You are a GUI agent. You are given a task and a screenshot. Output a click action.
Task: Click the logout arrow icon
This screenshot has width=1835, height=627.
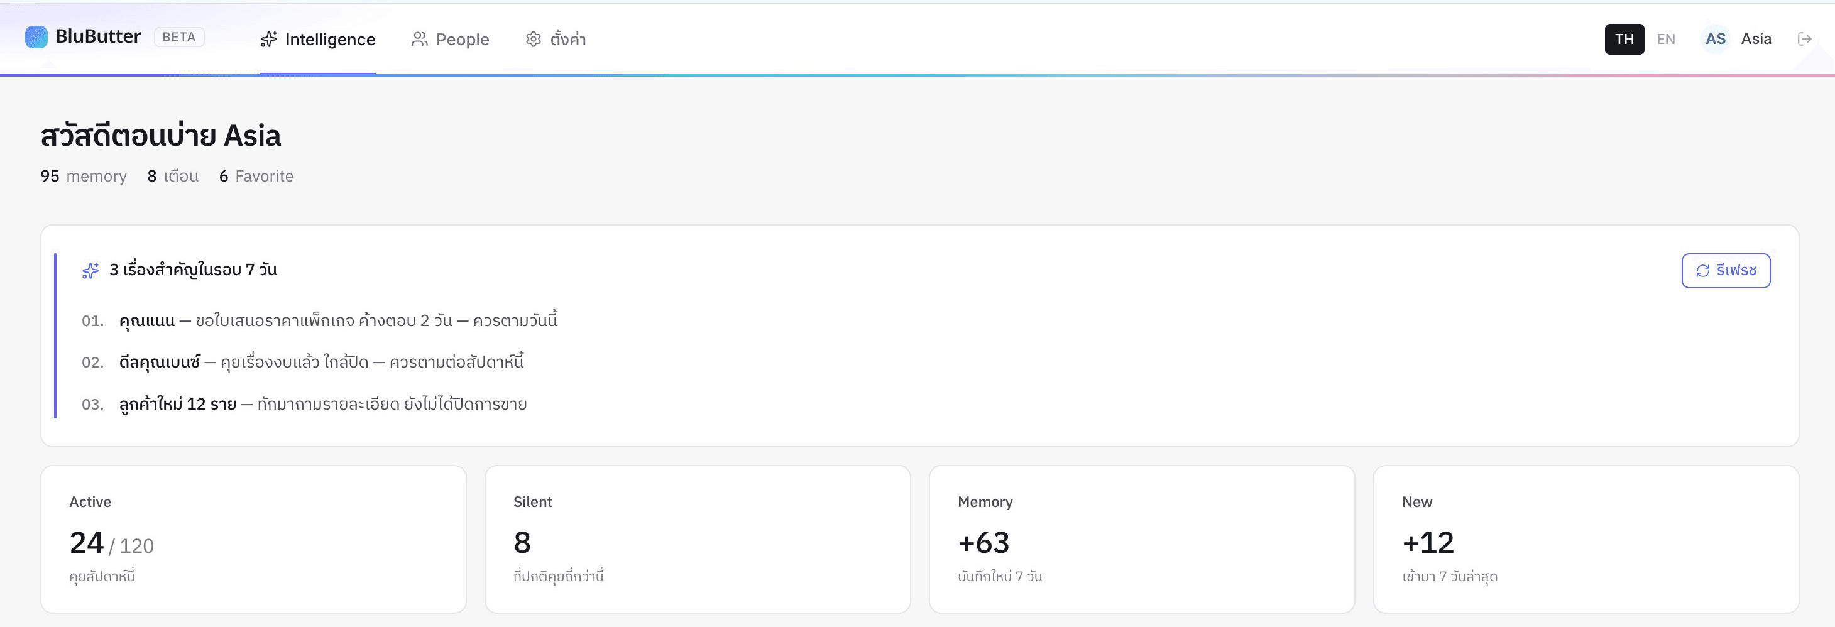tap(1804, 39)
